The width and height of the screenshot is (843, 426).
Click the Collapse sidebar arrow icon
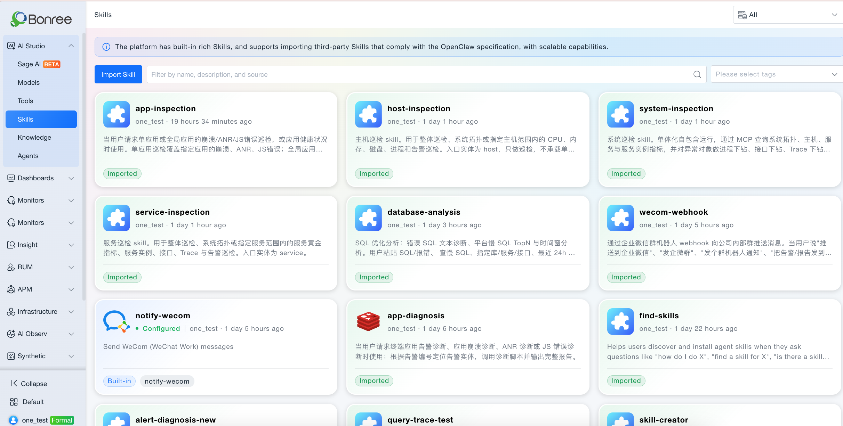coord(14,383)
